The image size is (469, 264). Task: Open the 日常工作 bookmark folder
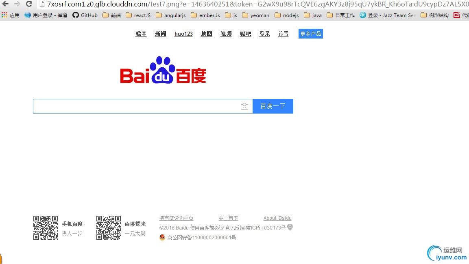tap(341, 15)
